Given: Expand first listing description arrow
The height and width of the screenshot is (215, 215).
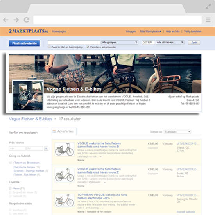Looking at the screenshot, I should coord(100,156).
